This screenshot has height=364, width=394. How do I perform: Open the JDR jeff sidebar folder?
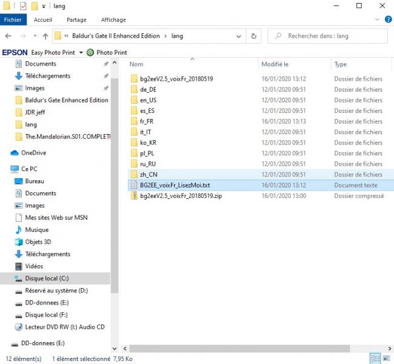(35, 112)
